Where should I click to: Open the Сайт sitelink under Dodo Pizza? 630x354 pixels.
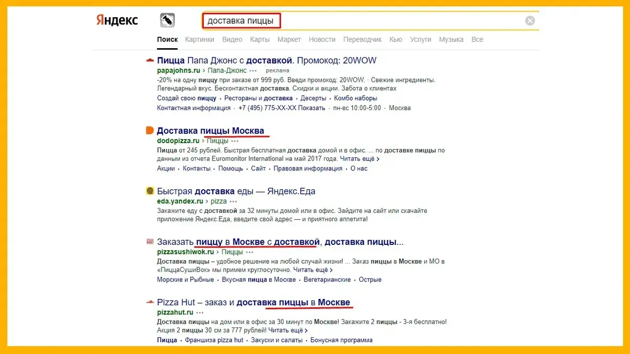pyautogui.click(x=258, y=168)
